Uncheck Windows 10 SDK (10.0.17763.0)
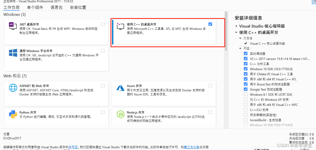The image size is (316, 150). [246, 69]
